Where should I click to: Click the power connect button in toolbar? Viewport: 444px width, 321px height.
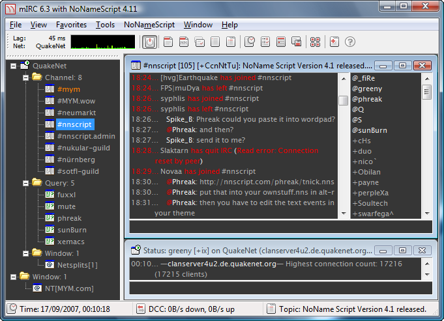[149, 42]
